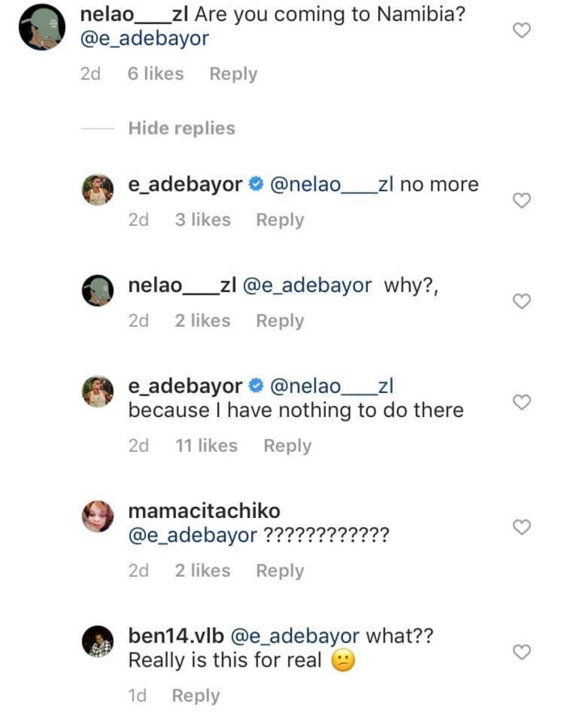Reply to e_adebayor's 'no more' comment
The width and height of the screenshot is (564, 719).
pyautogui.click(x=280, y=219)
